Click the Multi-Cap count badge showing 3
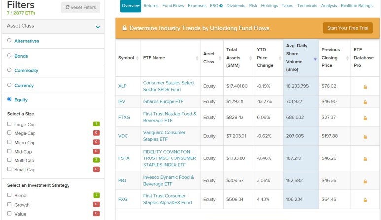381x220 pixels. 96,160
